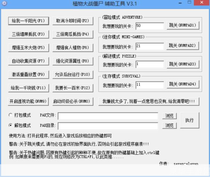210x177 pixels.
Task: Minimize the 辅助工具 window
Action: 180,3
